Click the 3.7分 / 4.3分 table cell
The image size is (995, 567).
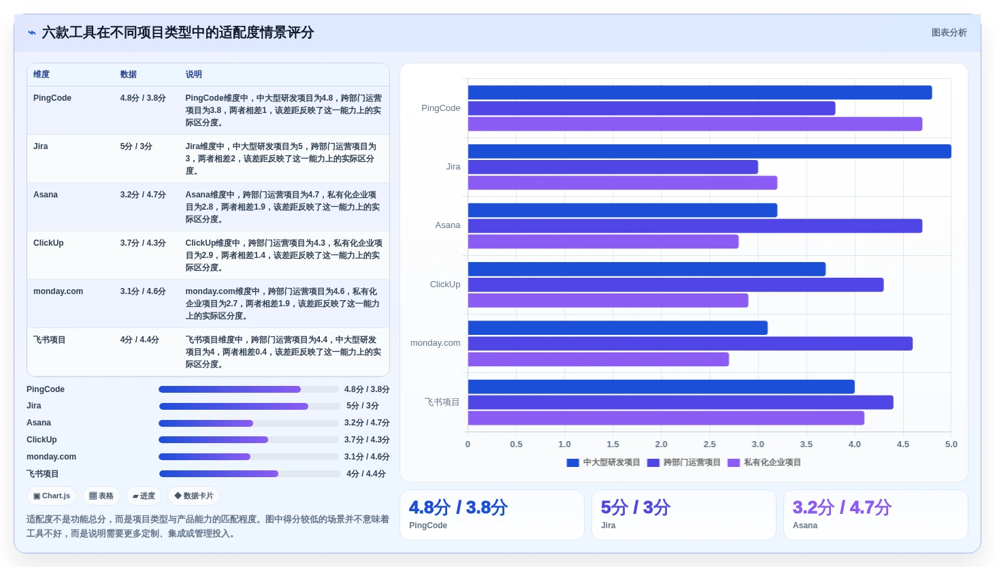coord(143,243)
